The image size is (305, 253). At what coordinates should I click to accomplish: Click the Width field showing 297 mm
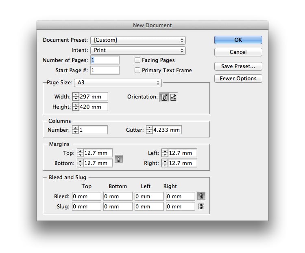93,96
